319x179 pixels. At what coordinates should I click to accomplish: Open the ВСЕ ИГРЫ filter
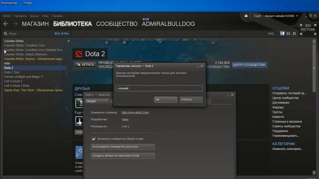click(x=61, y=33)
